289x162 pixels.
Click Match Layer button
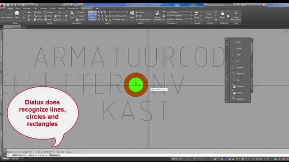(118, 19)
